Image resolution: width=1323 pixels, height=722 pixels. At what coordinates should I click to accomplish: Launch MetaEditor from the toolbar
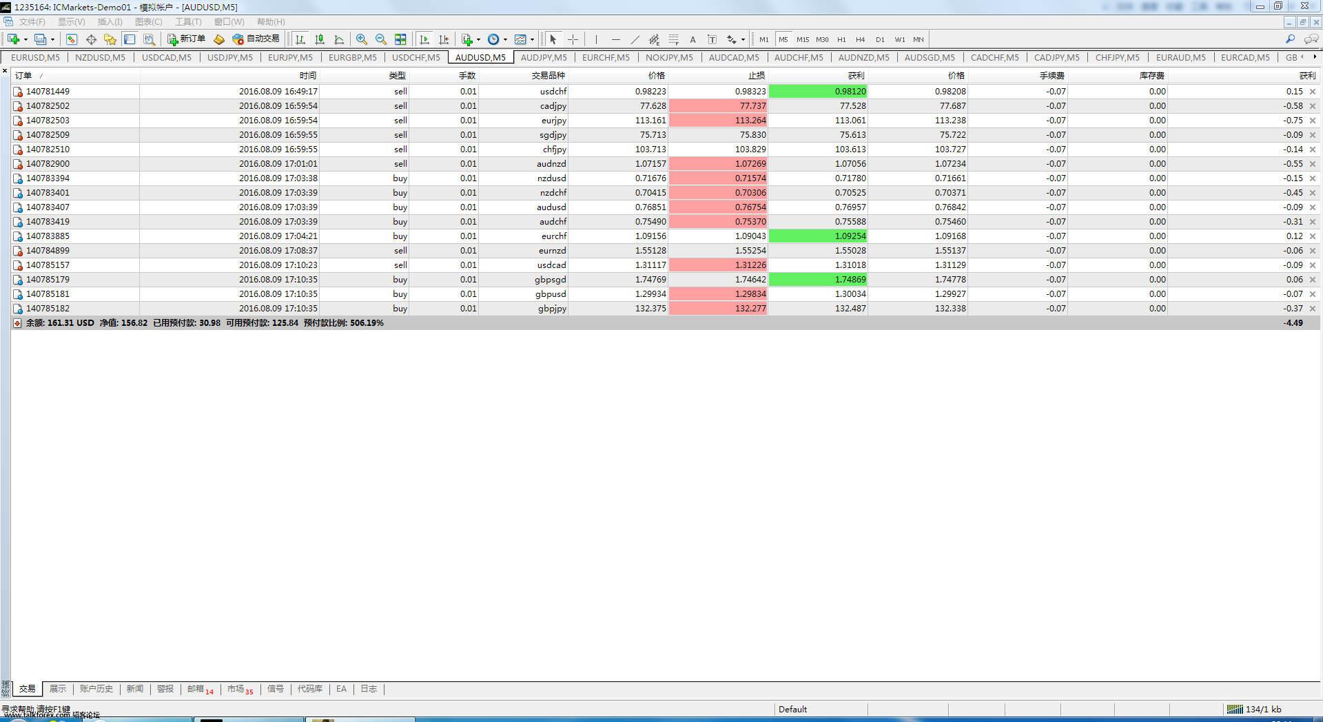(219, 39)
